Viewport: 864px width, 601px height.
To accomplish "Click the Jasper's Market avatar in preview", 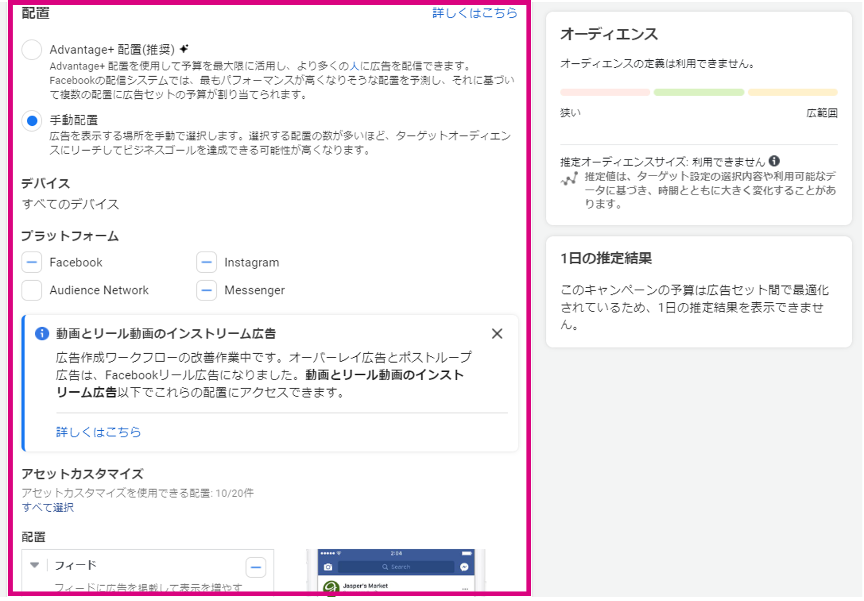I will tap(331, 587).
